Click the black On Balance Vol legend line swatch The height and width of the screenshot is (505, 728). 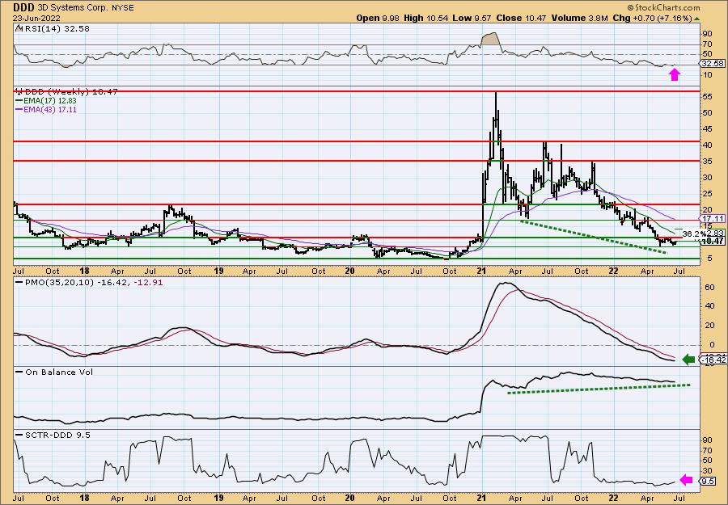[19, 372]
